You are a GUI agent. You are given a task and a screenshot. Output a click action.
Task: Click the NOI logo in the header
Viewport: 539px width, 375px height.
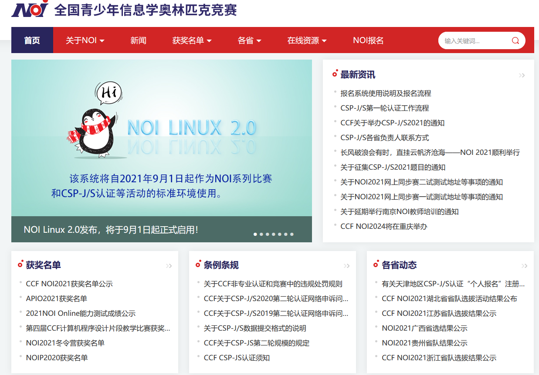tap(30, 8)
